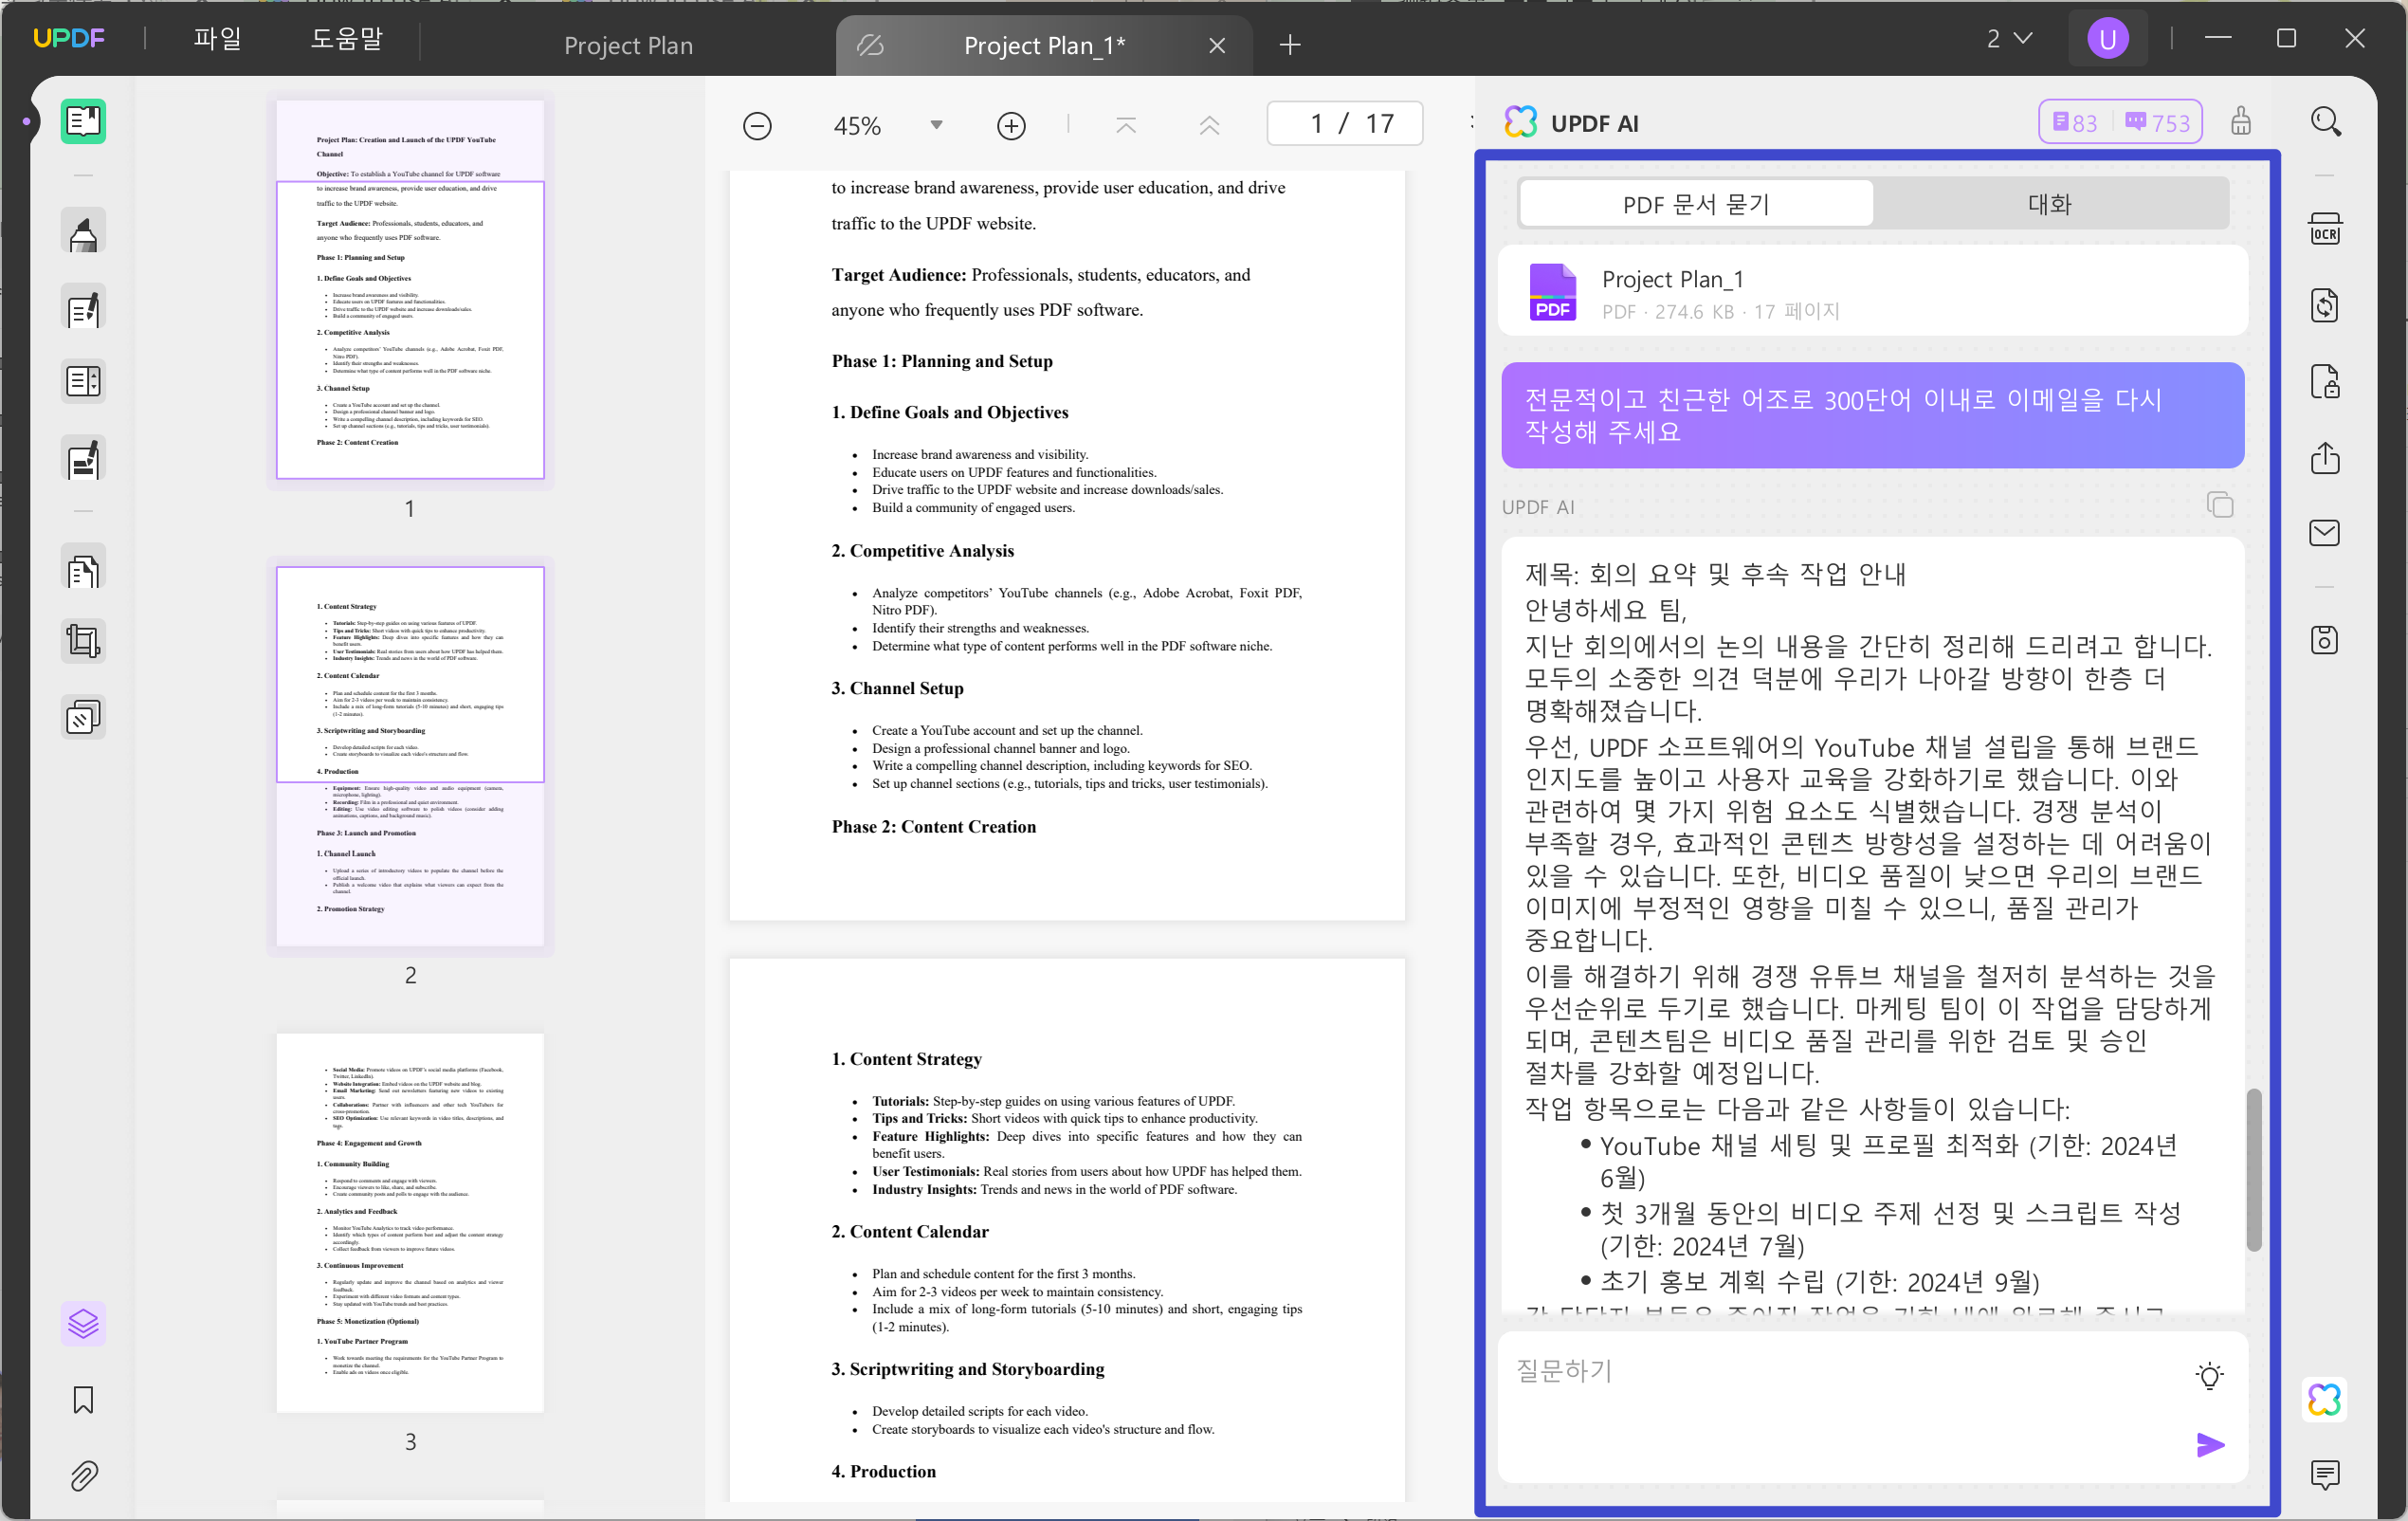Open the Bookmarks panel
Screen dimensions: 2408x1521
(x=83, y=1399)
